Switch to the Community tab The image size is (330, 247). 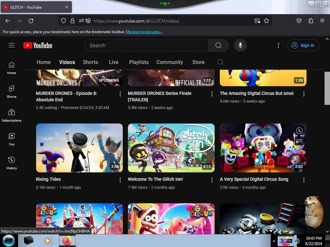[x=170, y=62]
